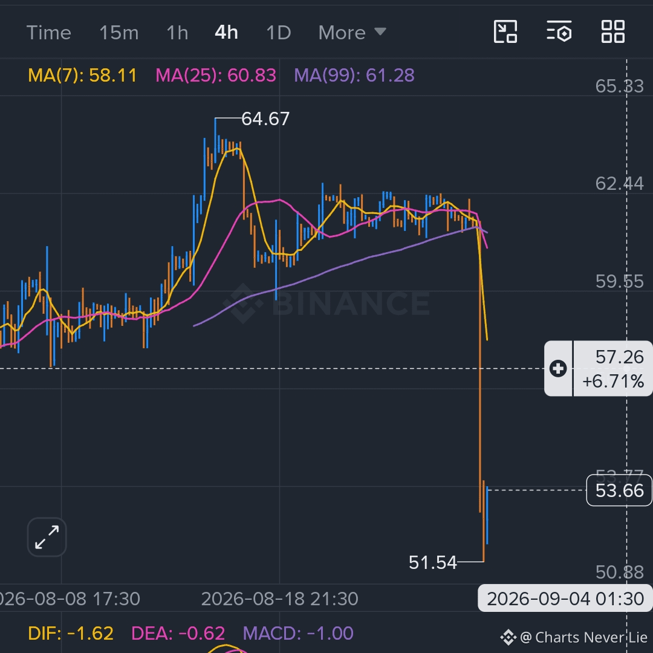Open the indicator settings icon
Image resolution: width=653 pixels, height=653 pixels.
[x=559, y=31]
